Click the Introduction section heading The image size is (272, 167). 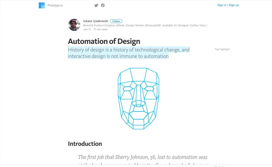point(85,144)
